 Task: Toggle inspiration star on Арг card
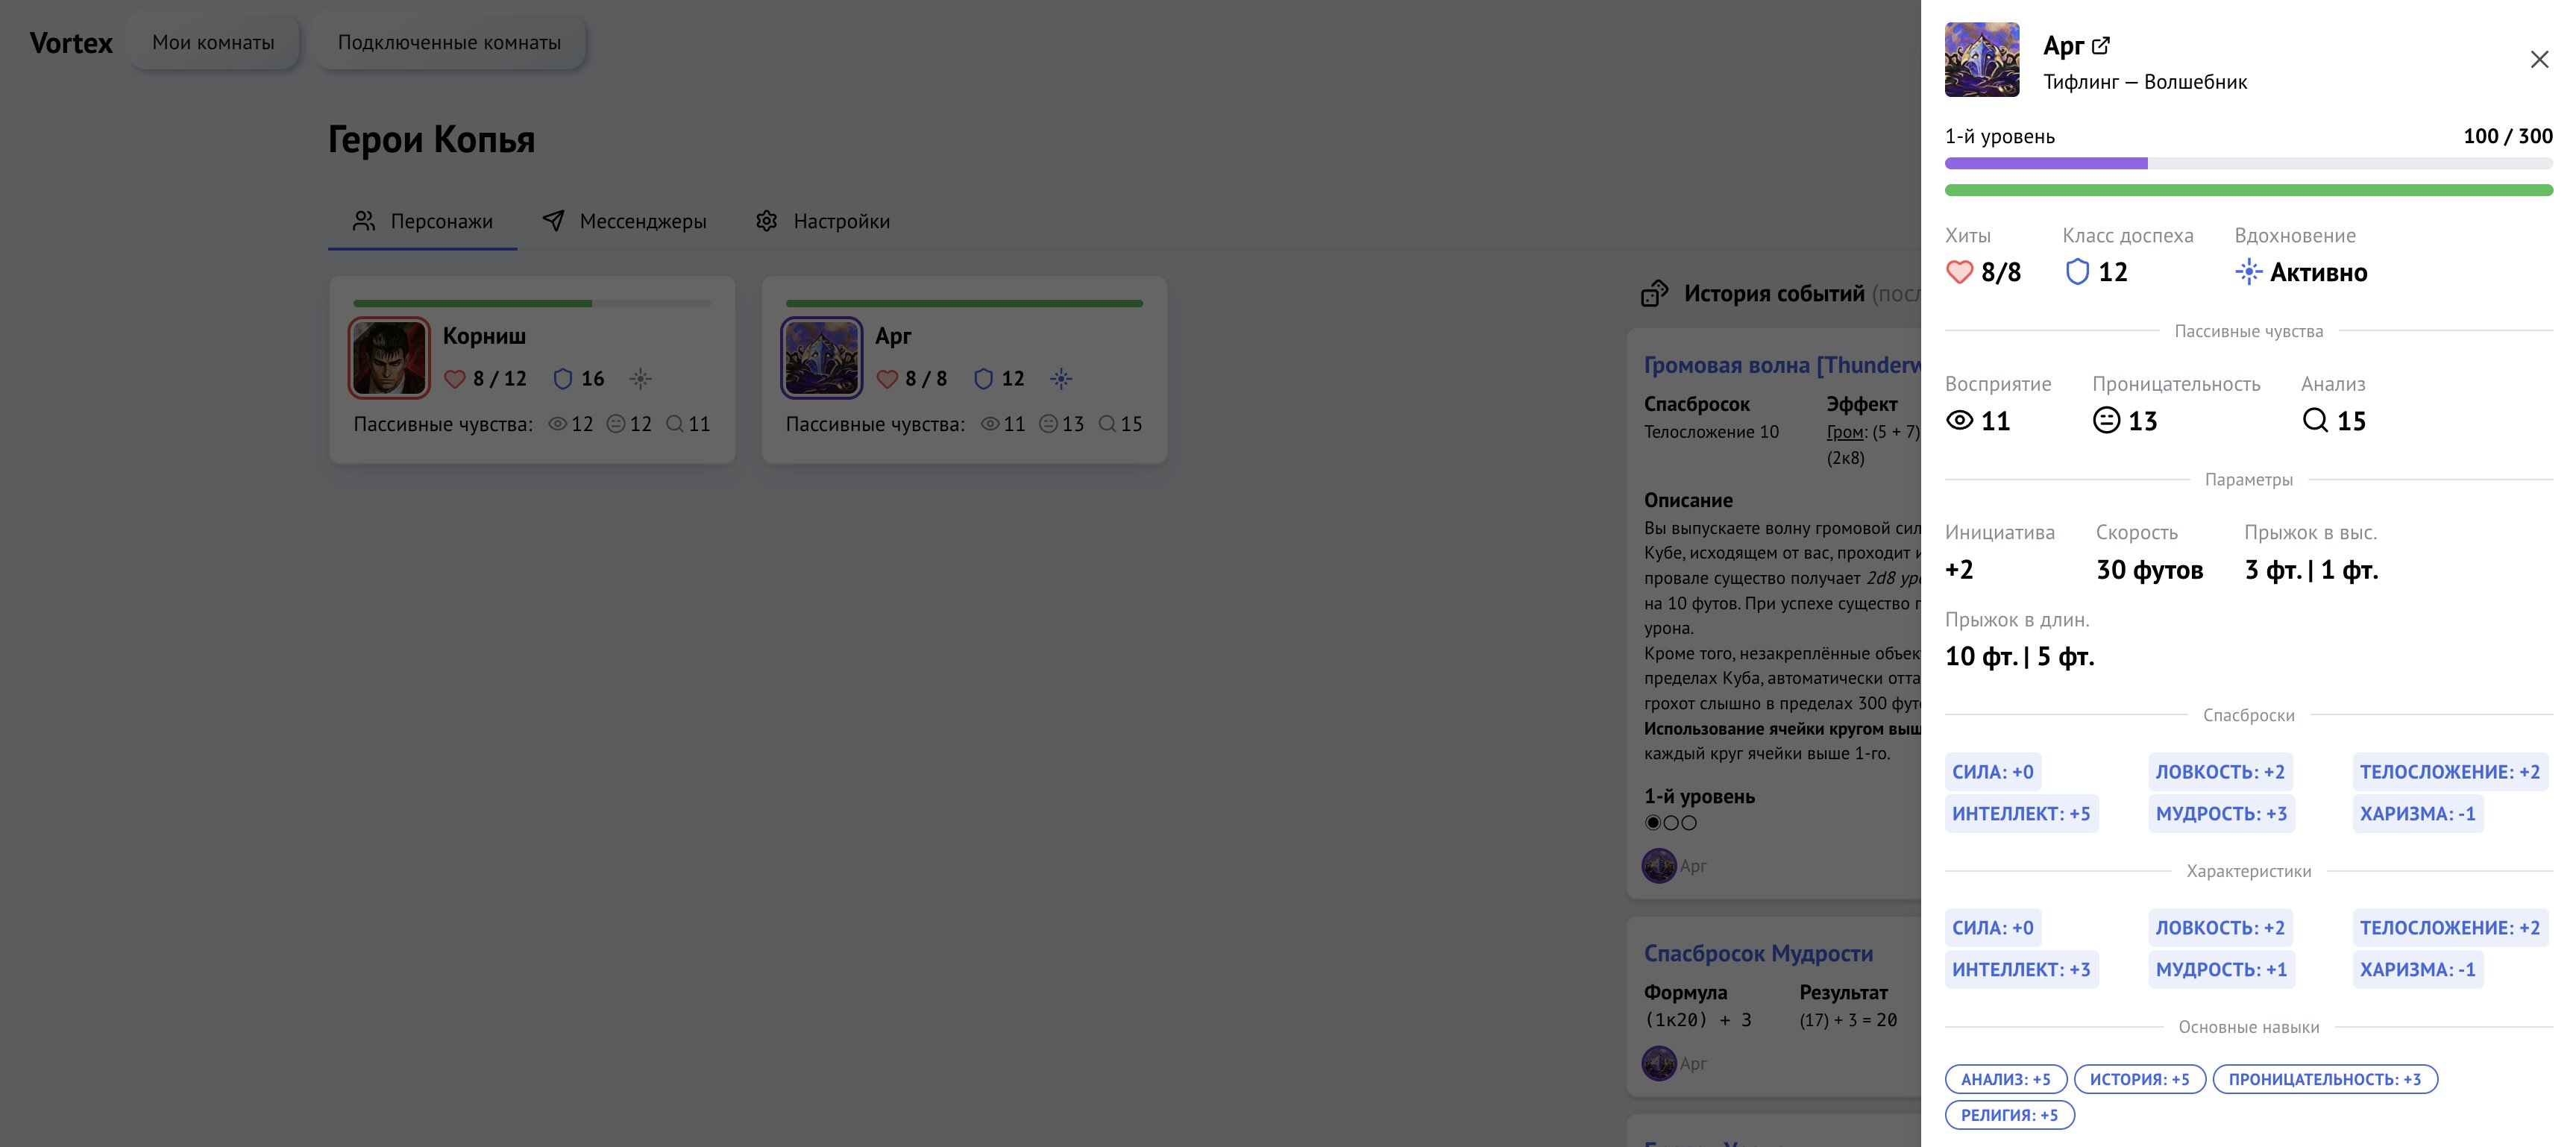[x=1061, y=378]
